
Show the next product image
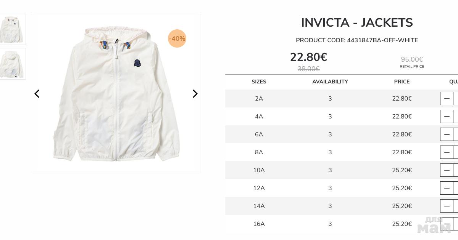coord(195,94)
